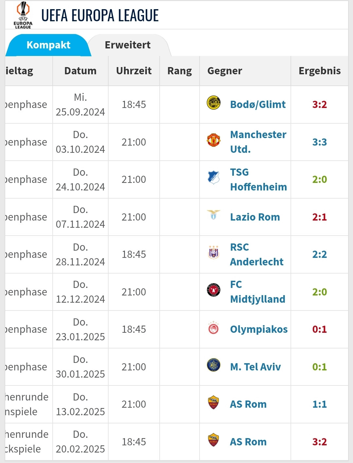Click the Datum column header
Image resolution: width=353 pixels, height=463 pixels.
click(x=80, y=71)
